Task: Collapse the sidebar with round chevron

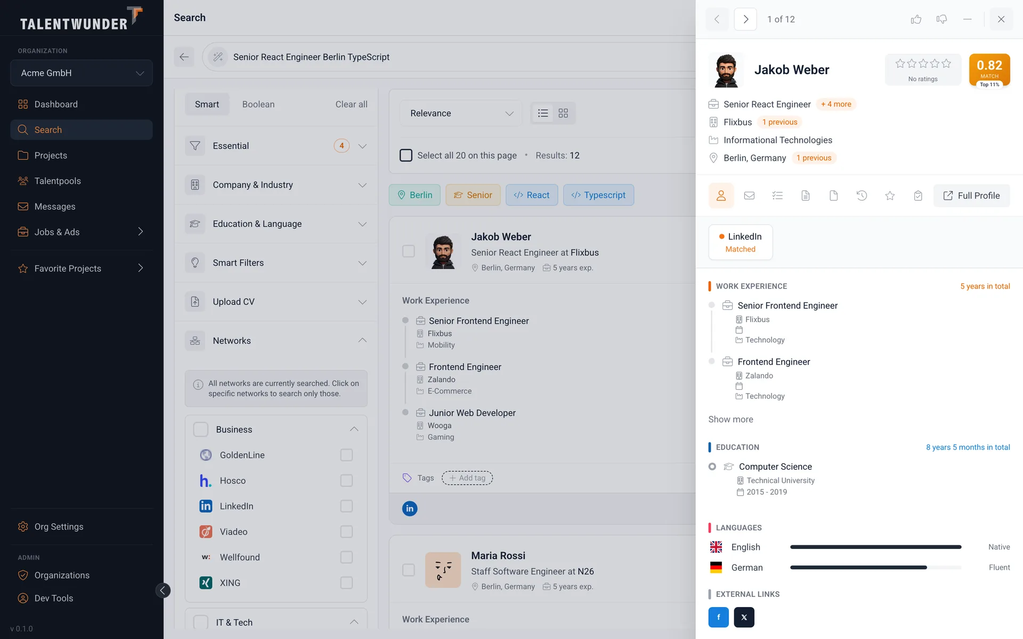Action: coord(163,590)
